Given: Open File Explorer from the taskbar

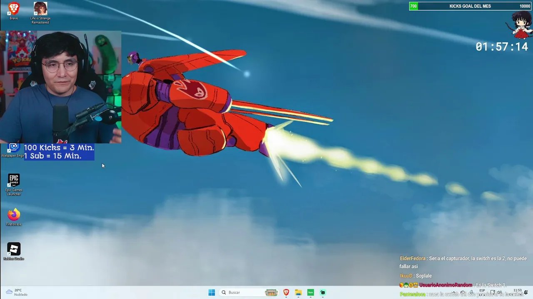Looking at the screenshot, I should point(298,292).
